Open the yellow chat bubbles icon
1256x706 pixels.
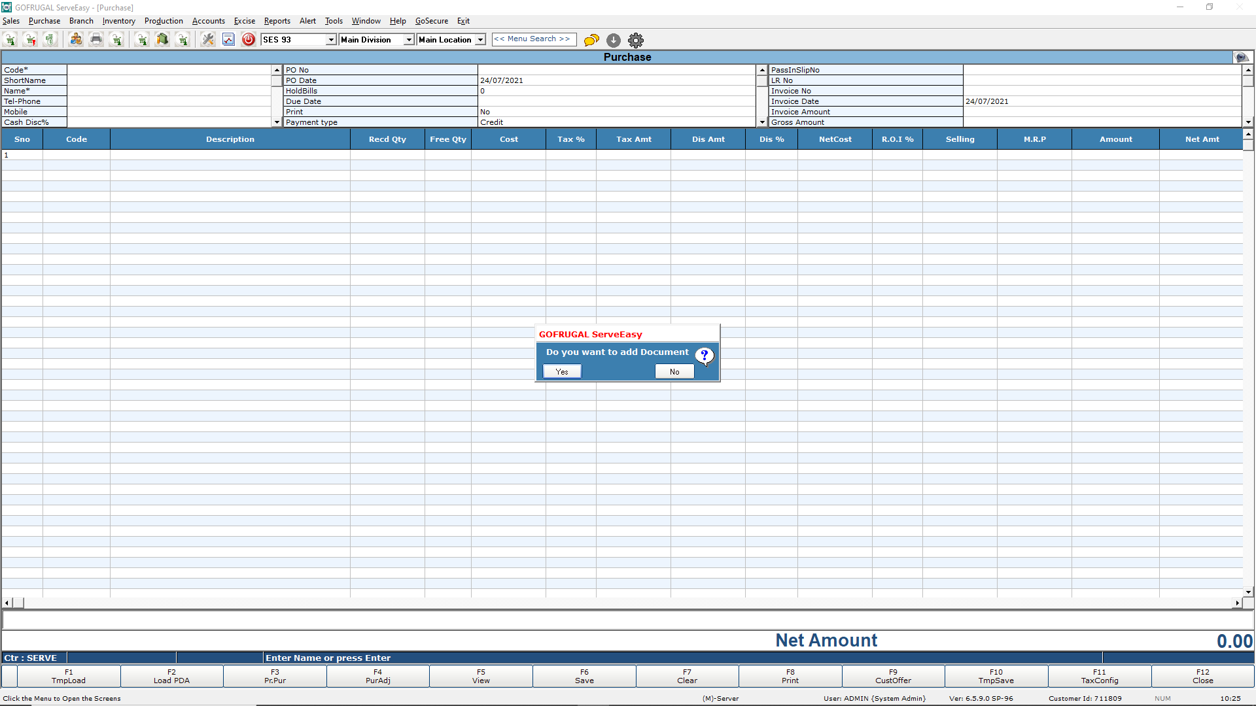591,40
